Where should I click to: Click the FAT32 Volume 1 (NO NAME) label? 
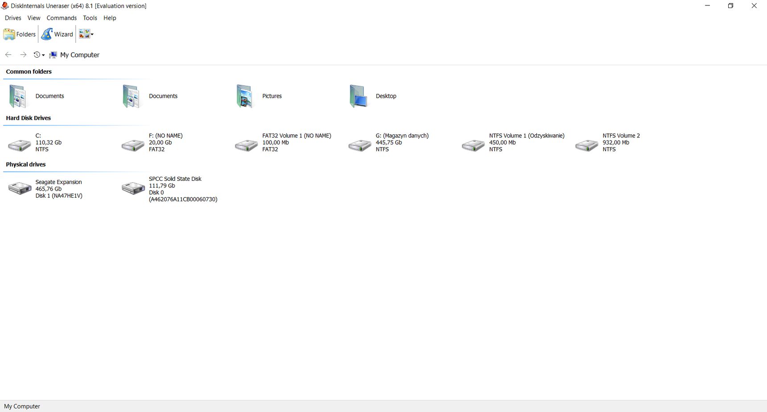click(x=297, y=136)
